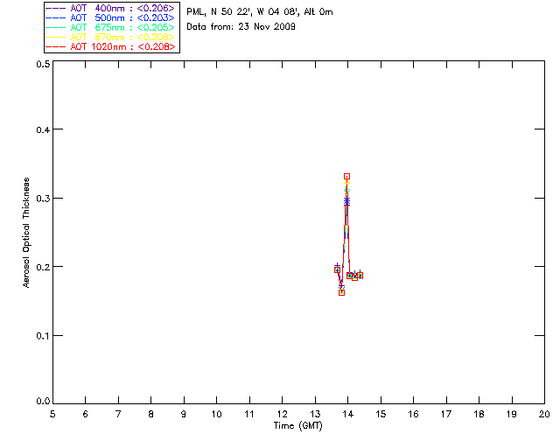This screenshot has height=448, width=560.
Task: Click the station header starting with PML, N 50 22'
Action: (x=260, y=11)
